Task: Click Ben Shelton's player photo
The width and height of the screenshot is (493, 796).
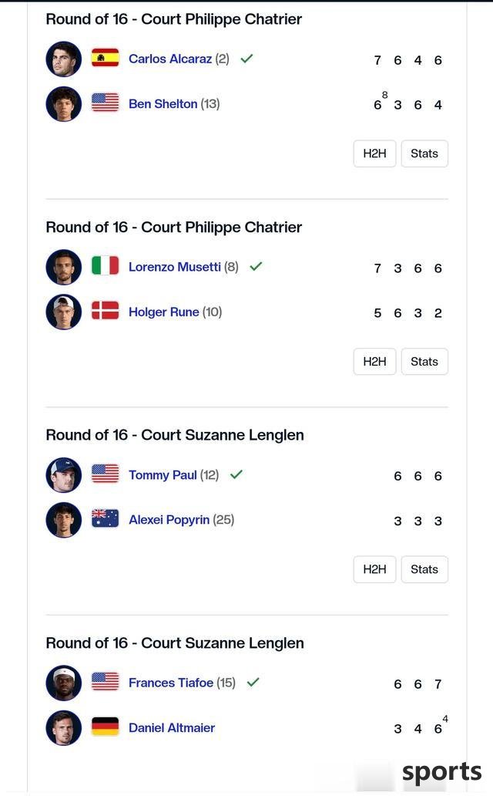Action: pyautogui.click(x=63, y=104)
